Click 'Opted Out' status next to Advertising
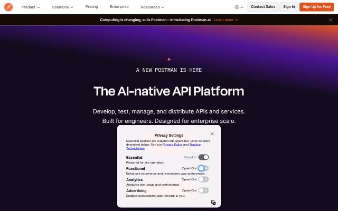This screenshot has height=211, width=338. (x=189, y=190)
